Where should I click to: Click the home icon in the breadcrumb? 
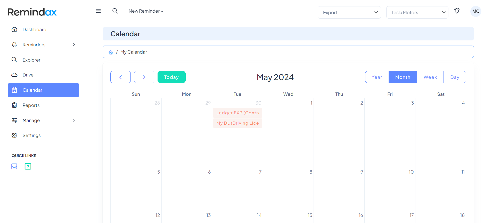[111, 52]
